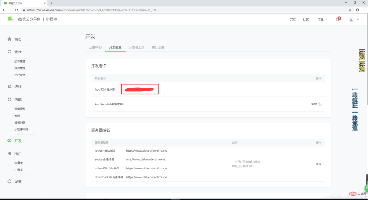Switch to the 开发者工具 tab

pos(137,47)
